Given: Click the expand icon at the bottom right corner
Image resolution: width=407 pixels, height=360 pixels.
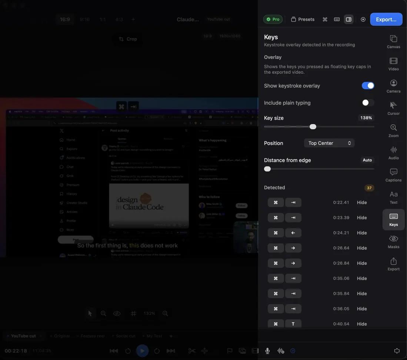Looking at the screenshot, I should pyautogui.click(x=397, y=351).
